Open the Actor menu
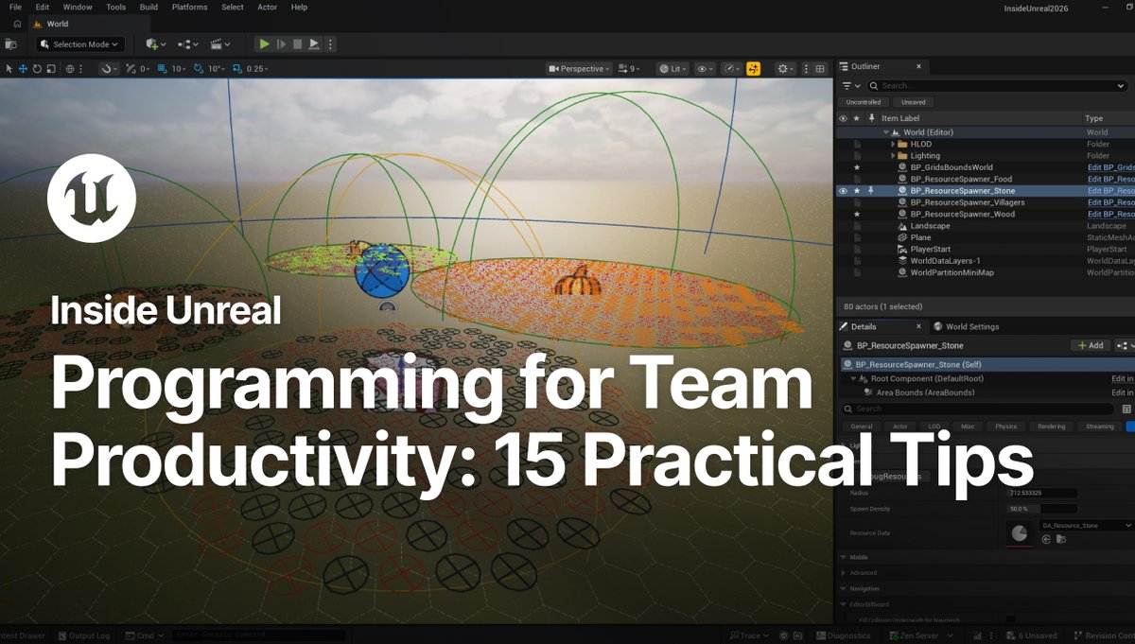 [268, 7]
